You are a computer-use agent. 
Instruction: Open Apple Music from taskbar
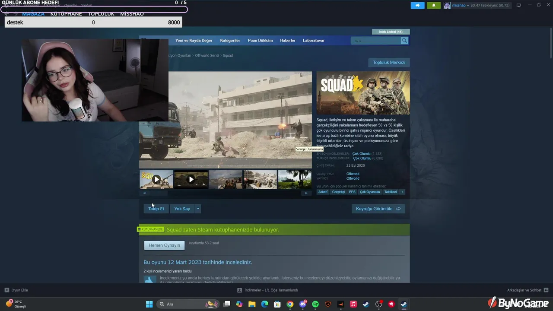pos(353,304)
